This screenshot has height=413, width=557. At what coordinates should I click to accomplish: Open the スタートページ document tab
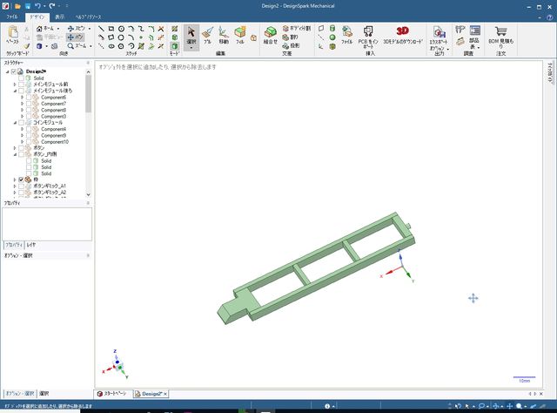(112, 394)
